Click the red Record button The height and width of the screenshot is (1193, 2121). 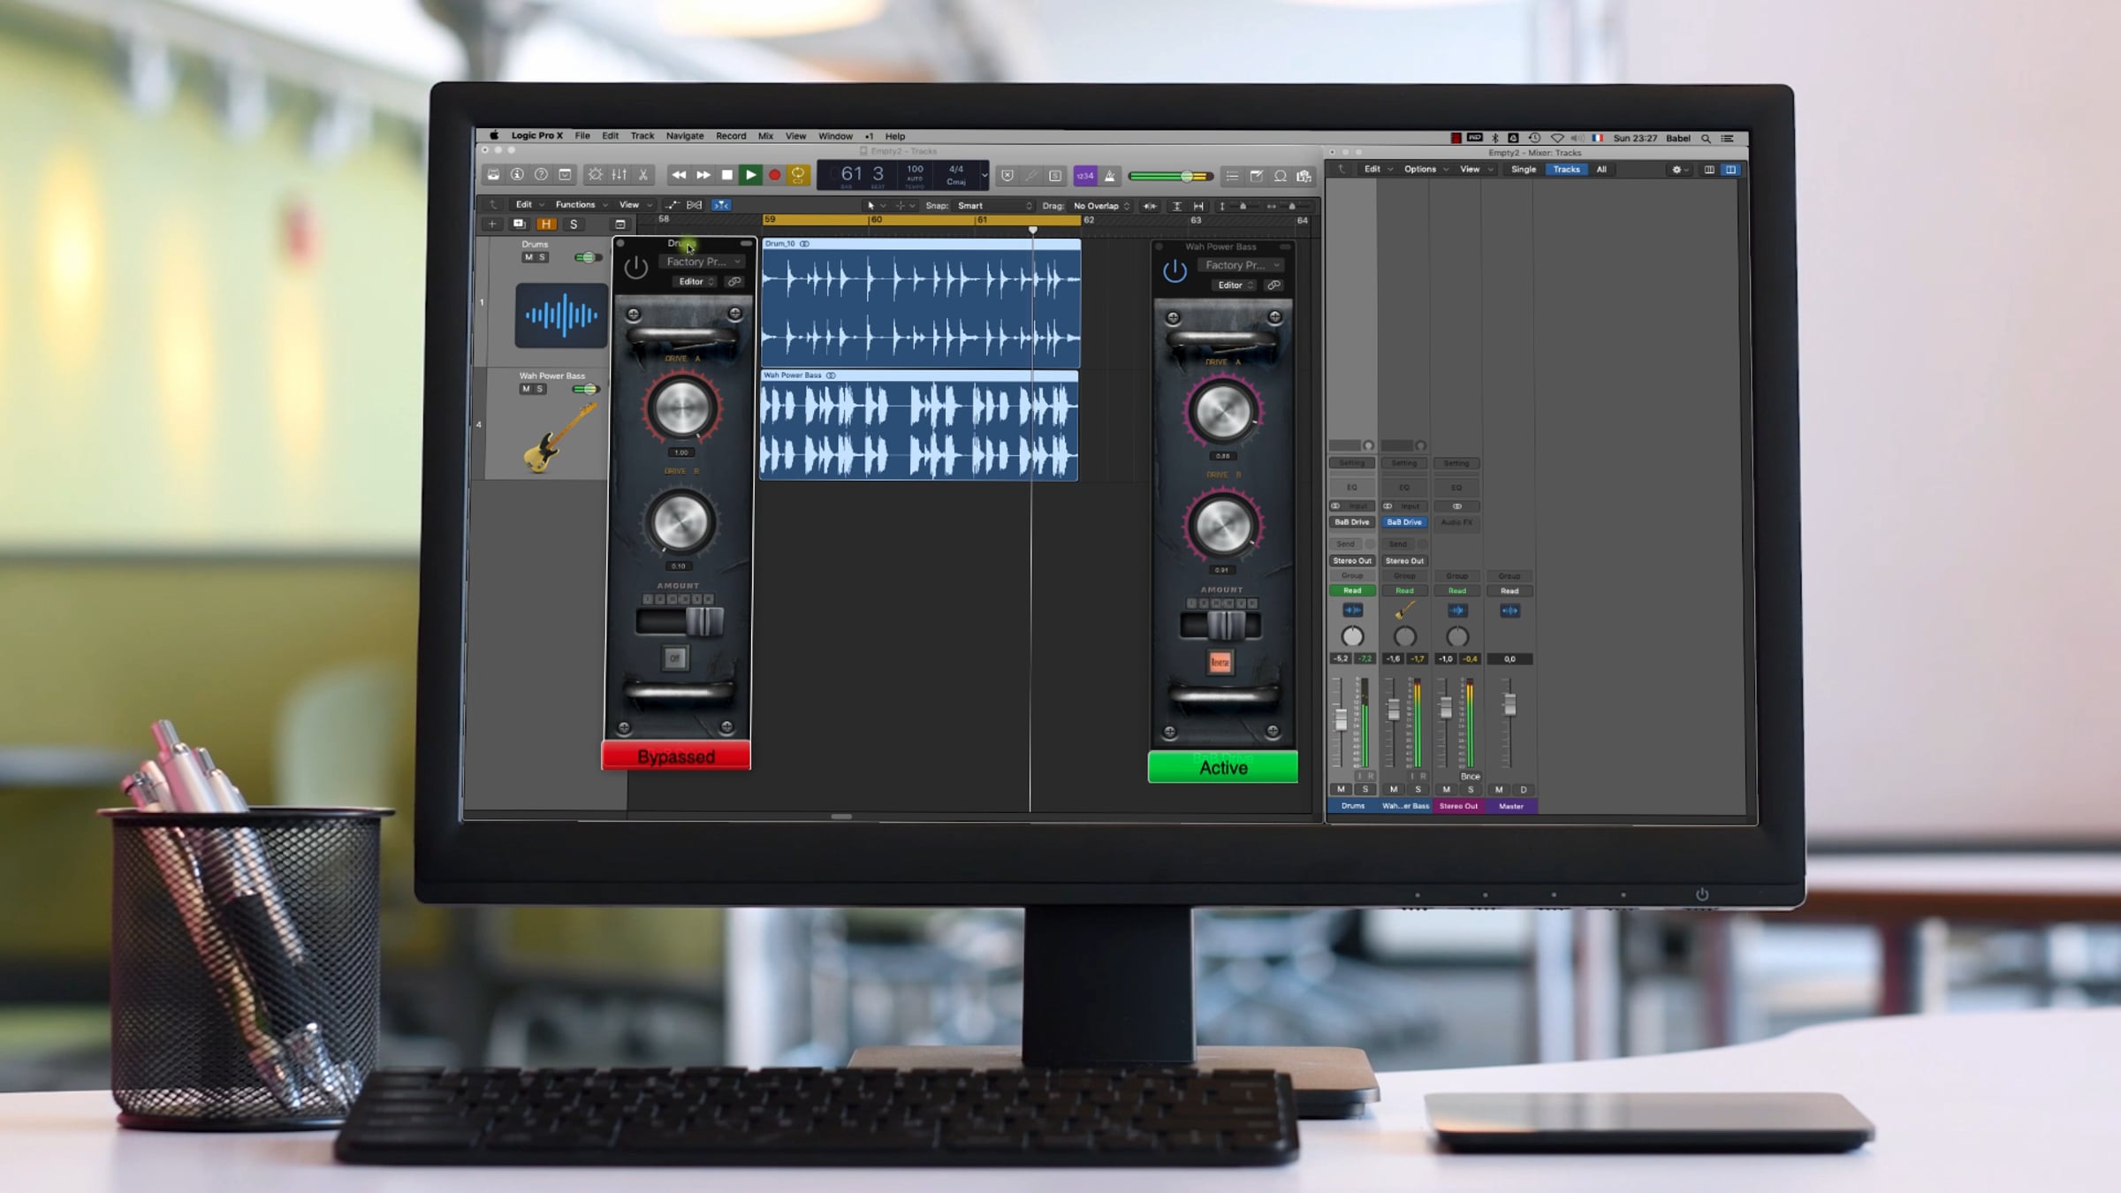coord(774,175)
